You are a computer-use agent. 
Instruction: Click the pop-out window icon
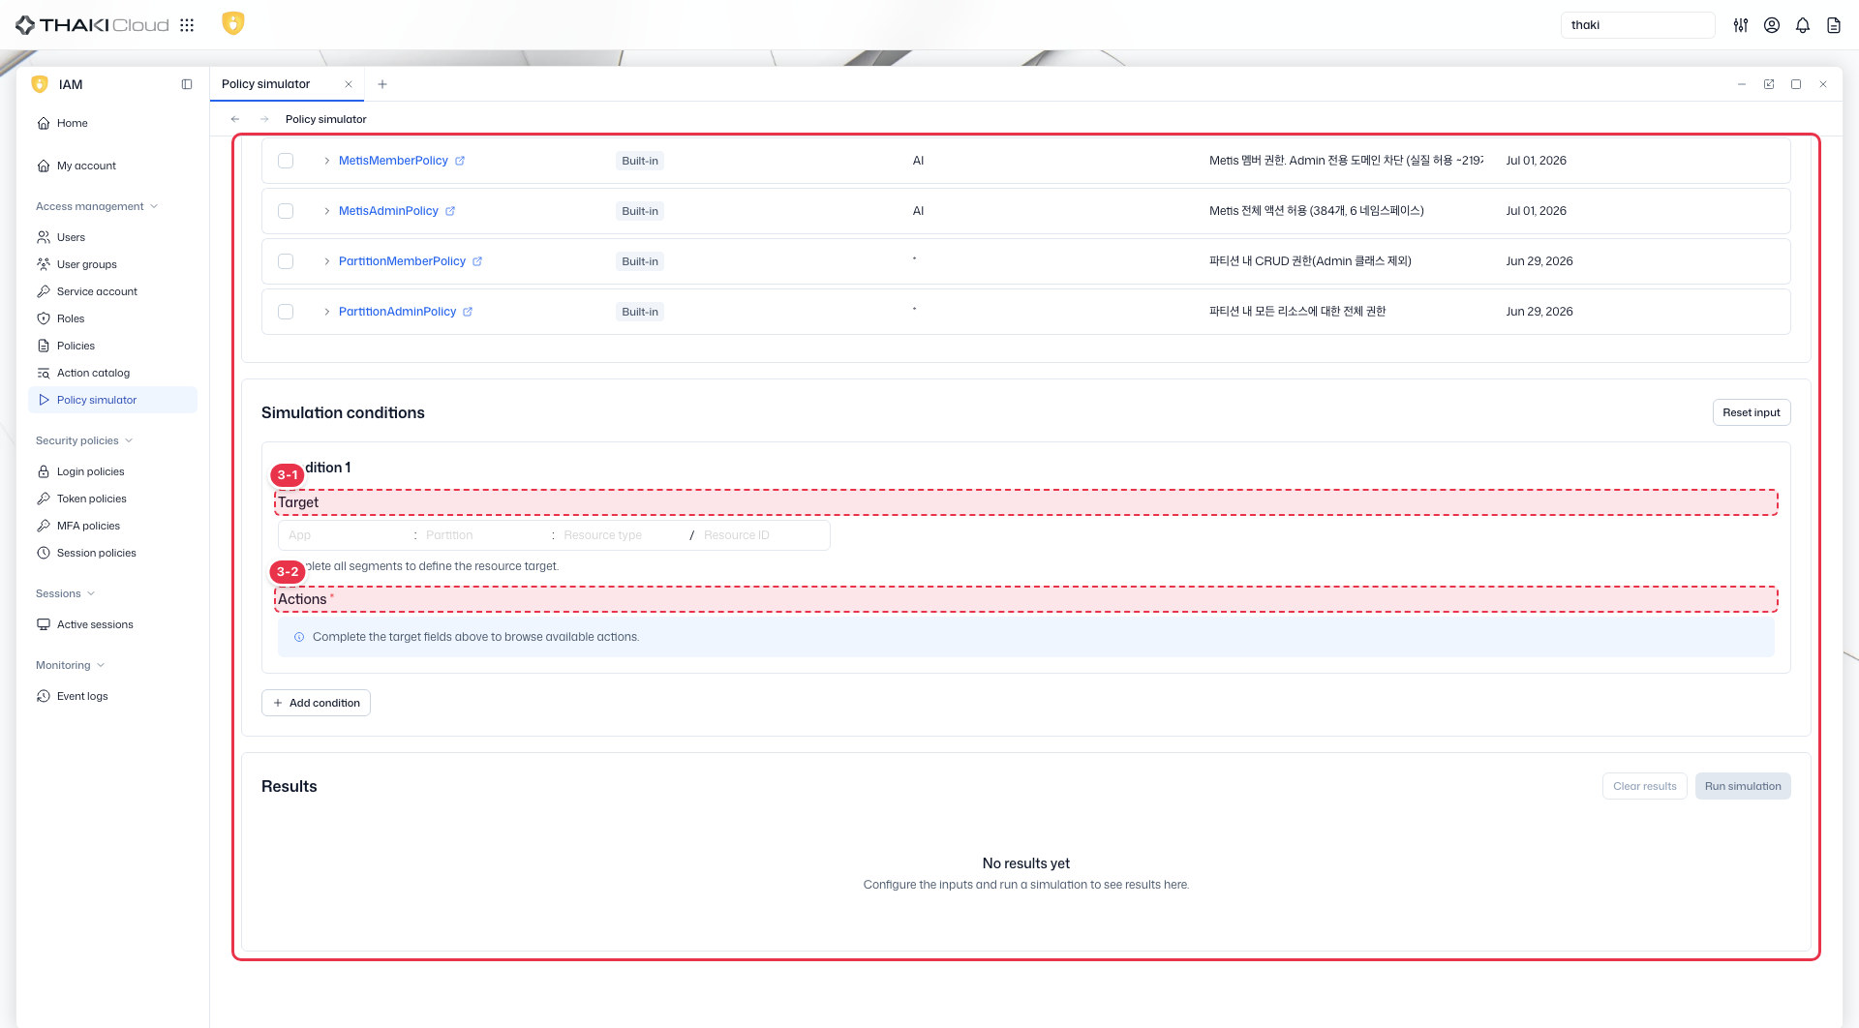(1769, 84)
